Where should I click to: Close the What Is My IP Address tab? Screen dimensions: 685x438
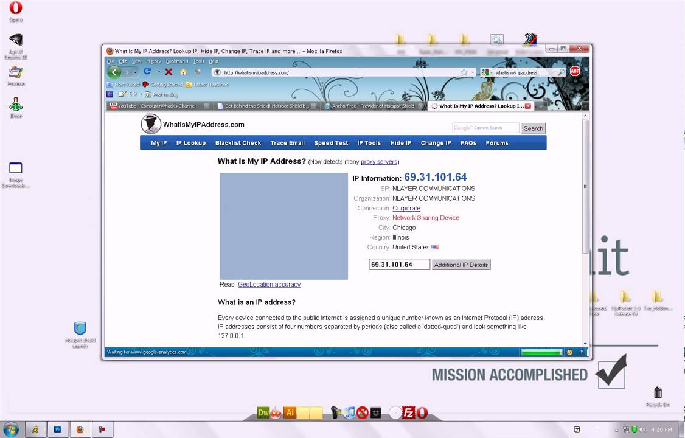click(x=528, y=106)
